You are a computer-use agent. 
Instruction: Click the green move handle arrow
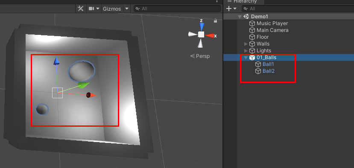pyautogui.click(x=84, y=85)
